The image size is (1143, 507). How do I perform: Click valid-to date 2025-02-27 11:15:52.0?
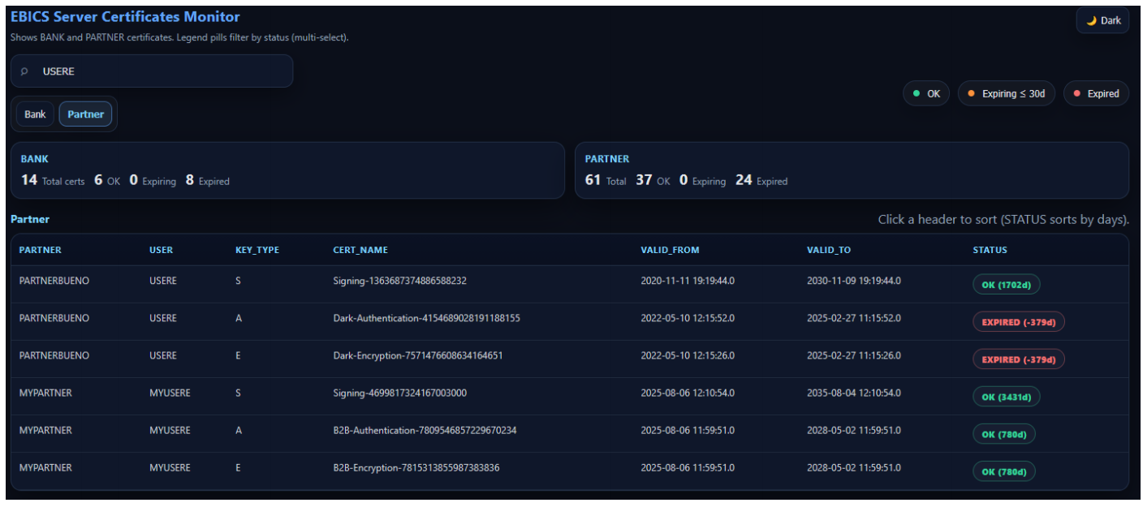coord(853,318)
